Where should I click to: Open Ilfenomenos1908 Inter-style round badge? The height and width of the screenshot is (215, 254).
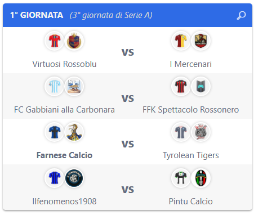point(74,178)
